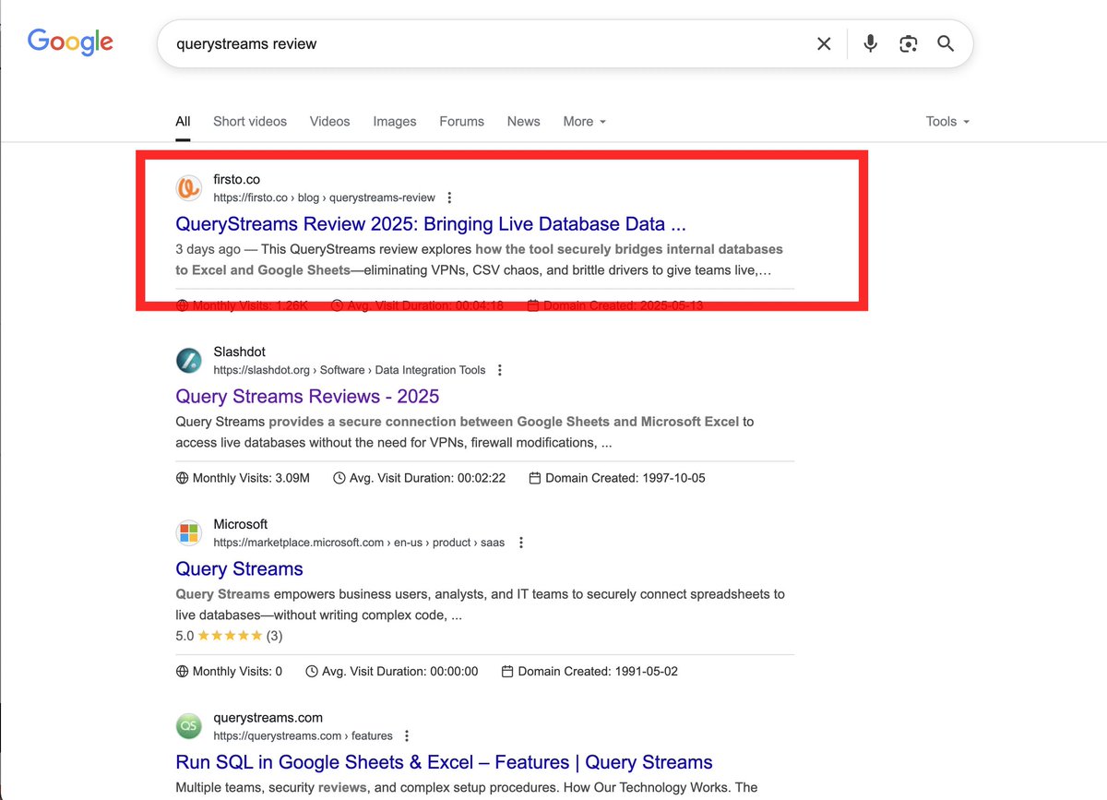The image size is (1107, 800).
Task: Click the Slashdot site name
Action: (240, 352)
